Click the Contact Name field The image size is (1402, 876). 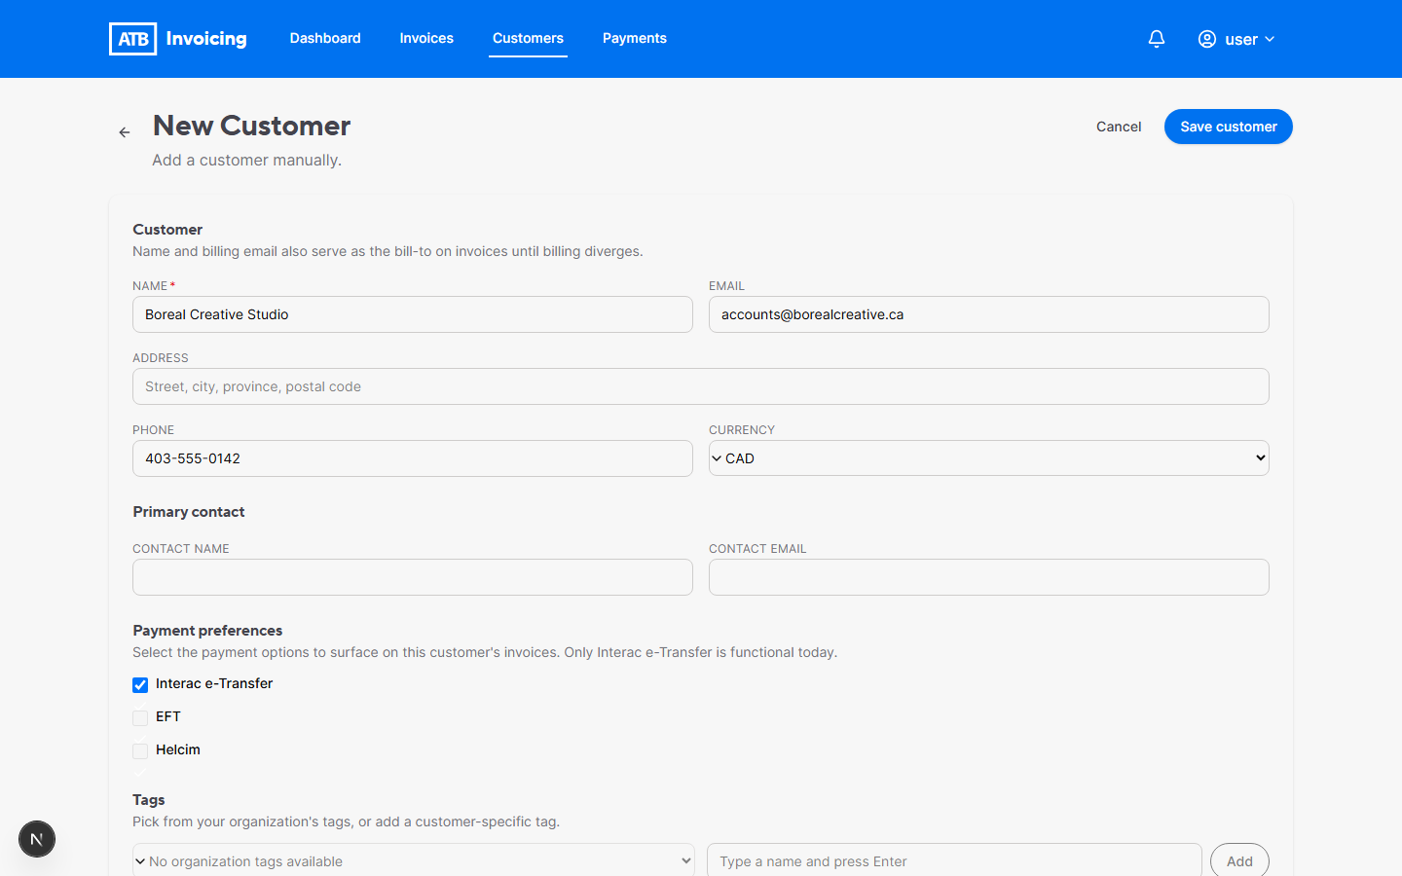coord(413,577)
